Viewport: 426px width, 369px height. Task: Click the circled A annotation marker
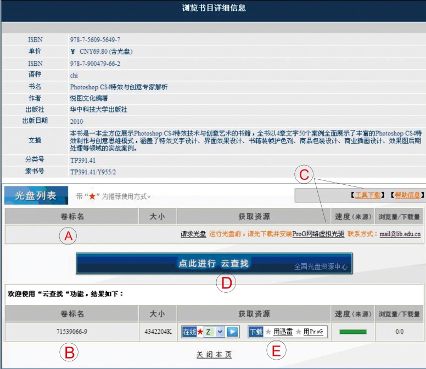[68, 236]
